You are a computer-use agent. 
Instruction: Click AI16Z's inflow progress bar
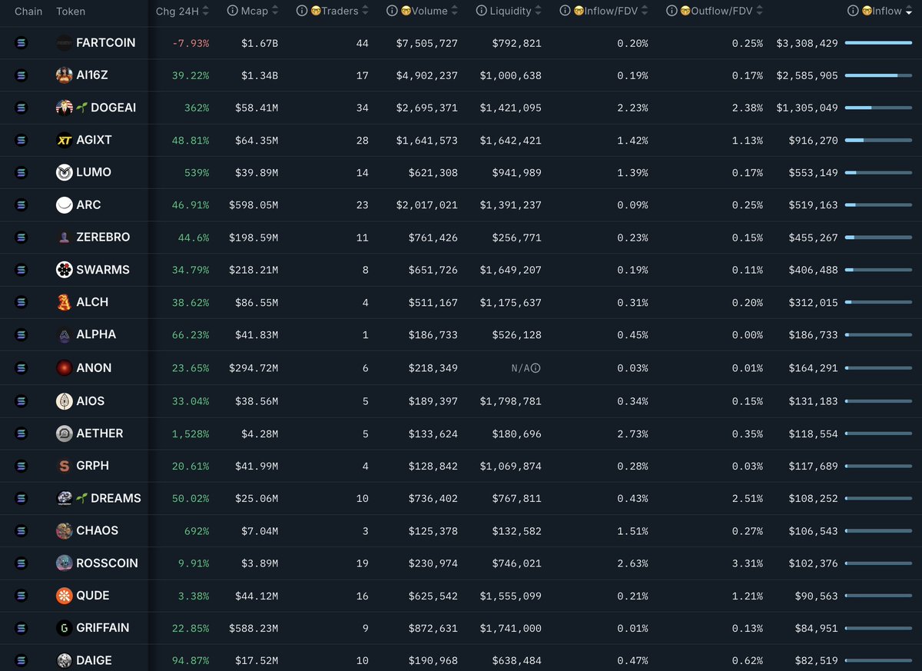coord(878,75)
